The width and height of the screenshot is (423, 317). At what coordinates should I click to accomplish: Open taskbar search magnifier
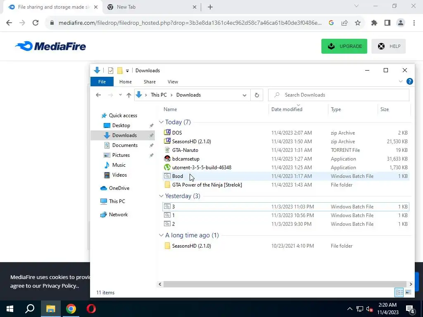(x=30, y=309)
